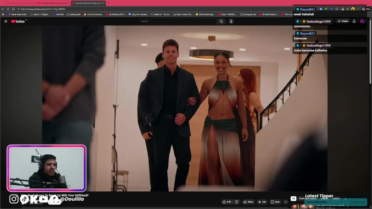The image size is (372, 209).
Task: Reload the page with refresh icon
Action: point(8,9)
